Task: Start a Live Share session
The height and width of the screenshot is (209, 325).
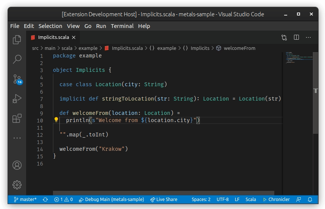Action: pyautogui.click(x=164, y=200)
